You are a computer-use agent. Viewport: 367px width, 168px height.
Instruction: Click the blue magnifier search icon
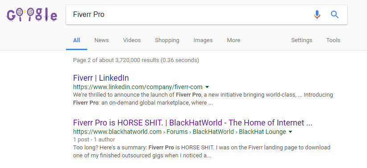334,15
